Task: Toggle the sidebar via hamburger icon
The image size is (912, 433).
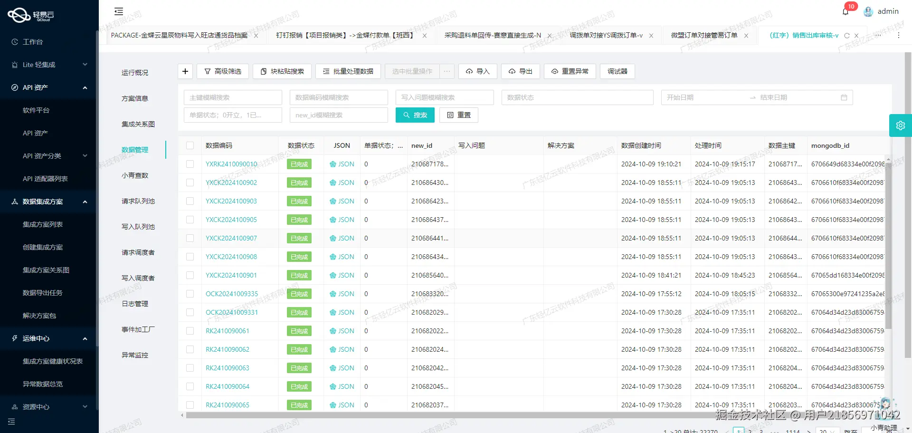Action: [118, 11]
